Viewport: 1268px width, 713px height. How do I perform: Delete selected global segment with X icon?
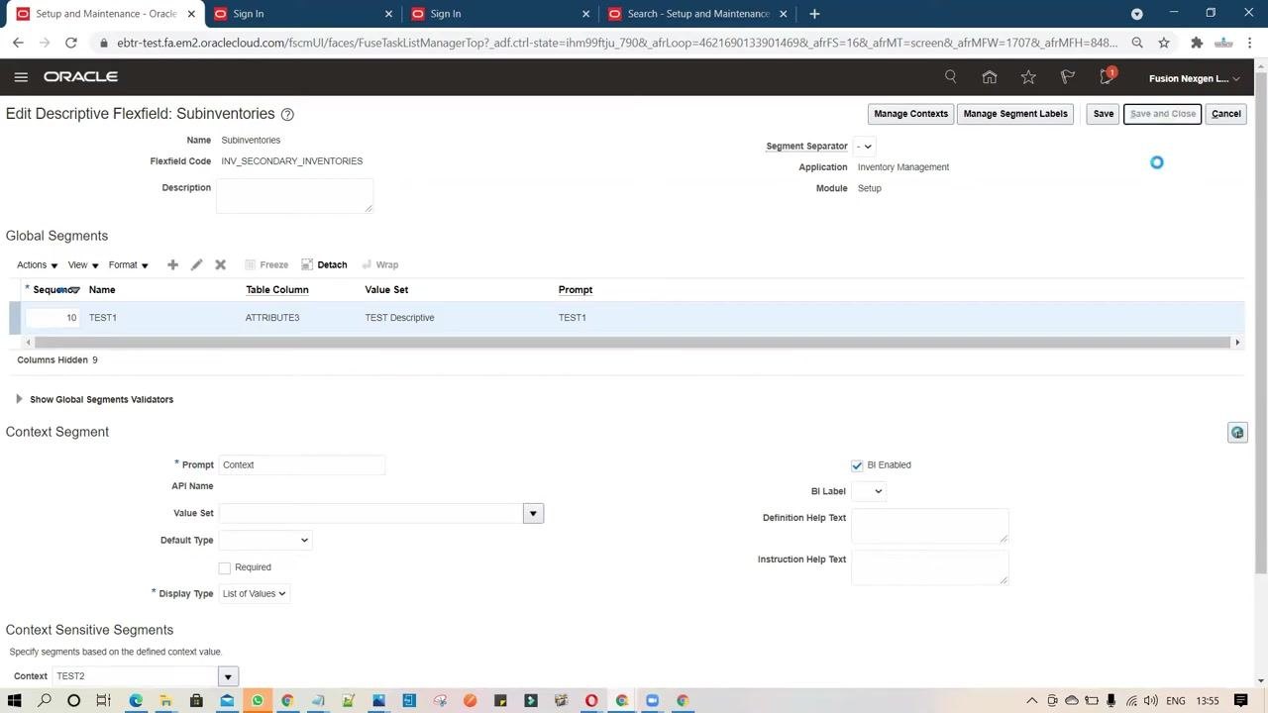click(x=220, y=264)
